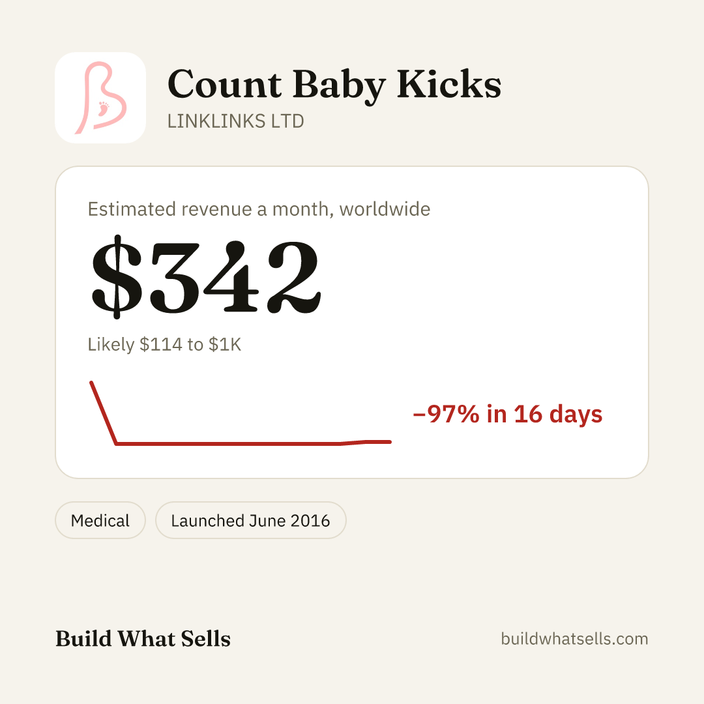Click the flat middle section of the red sparkline
The width and height of the screenshot is (704, 704).
click(229, 444)
